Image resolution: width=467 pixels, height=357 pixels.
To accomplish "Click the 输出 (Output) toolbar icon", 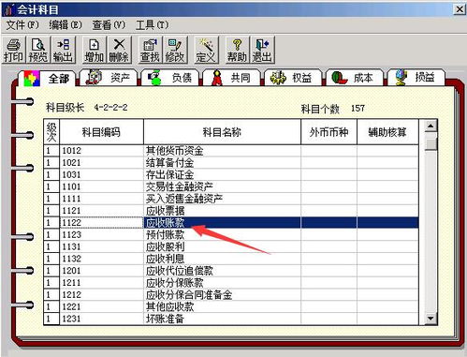I will click(63, 51).
